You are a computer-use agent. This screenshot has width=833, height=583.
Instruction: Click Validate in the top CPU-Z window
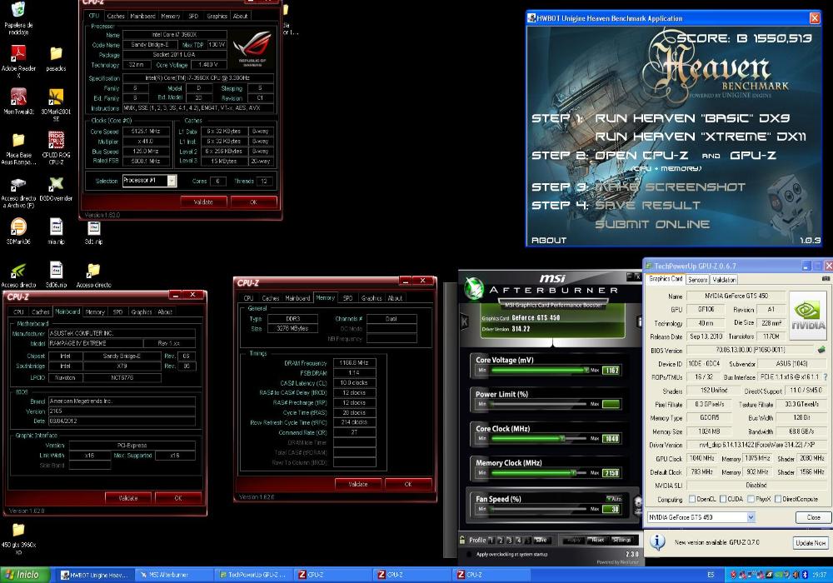click(x=203, y=202)
